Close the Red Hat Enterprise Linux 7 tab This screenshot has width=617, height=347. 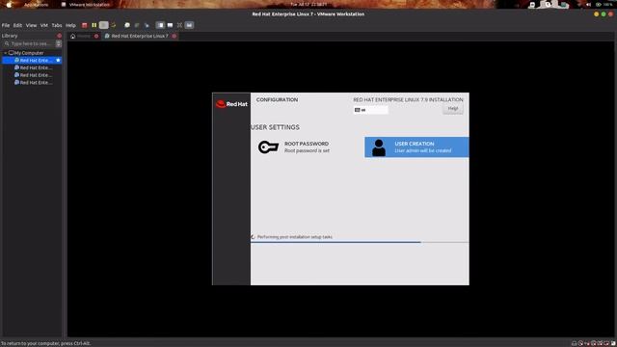click(x=174, y=37)
